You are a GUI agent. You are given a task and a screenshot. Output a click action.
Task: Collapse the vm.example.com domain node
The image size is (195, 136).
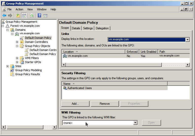[12, 34]
